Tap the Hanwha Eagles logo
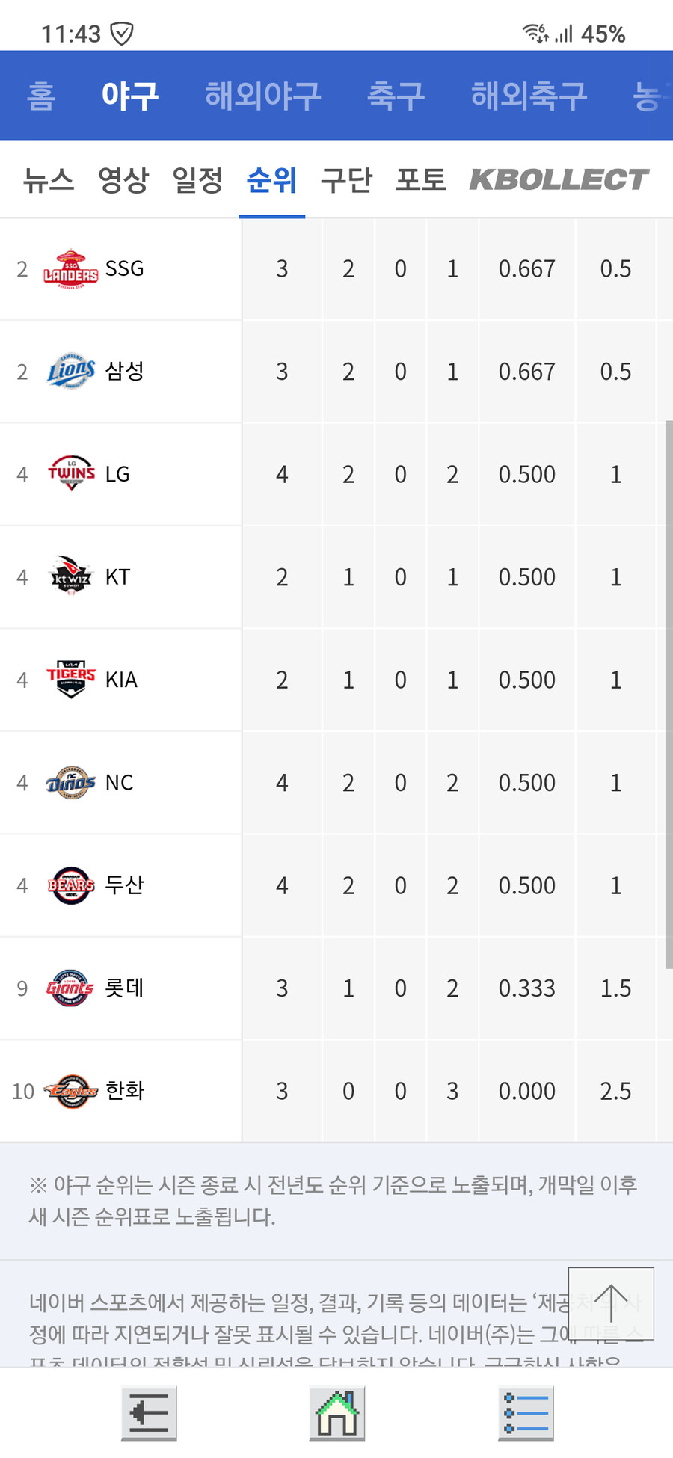673x1458 pixels. [x=71, y=1091]
